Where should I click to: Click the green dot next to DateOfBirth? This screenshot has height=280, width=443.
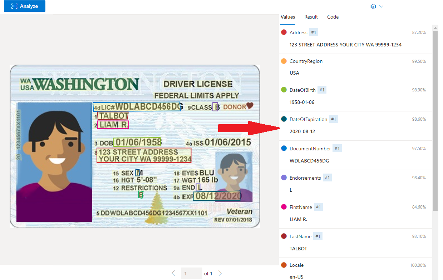tap(283, 90)
